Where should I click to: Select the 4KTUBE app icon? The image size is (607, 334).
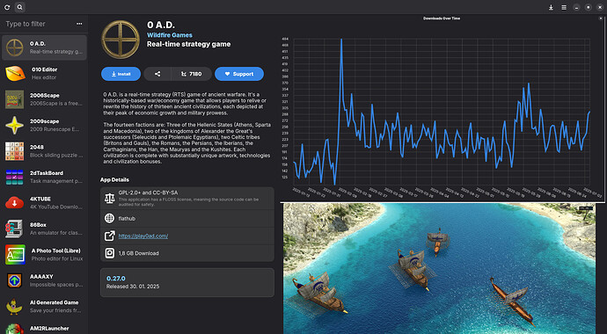point(15,202)
